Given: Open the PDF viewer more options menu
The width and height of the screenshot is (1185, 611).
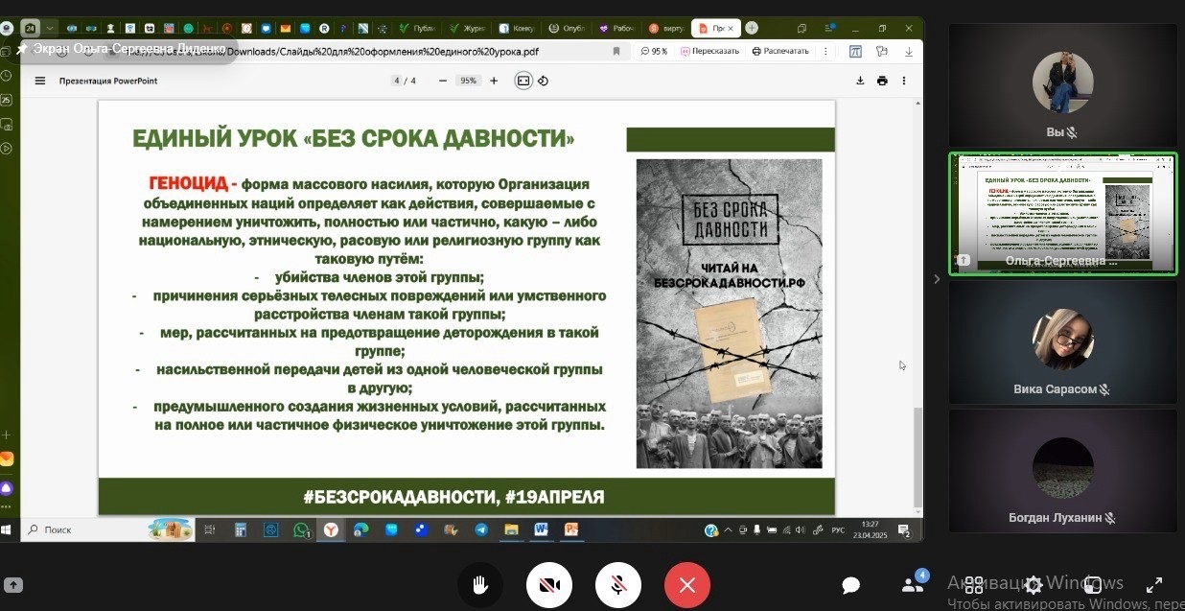Looking at the screenshot, I should pos(904,81).
